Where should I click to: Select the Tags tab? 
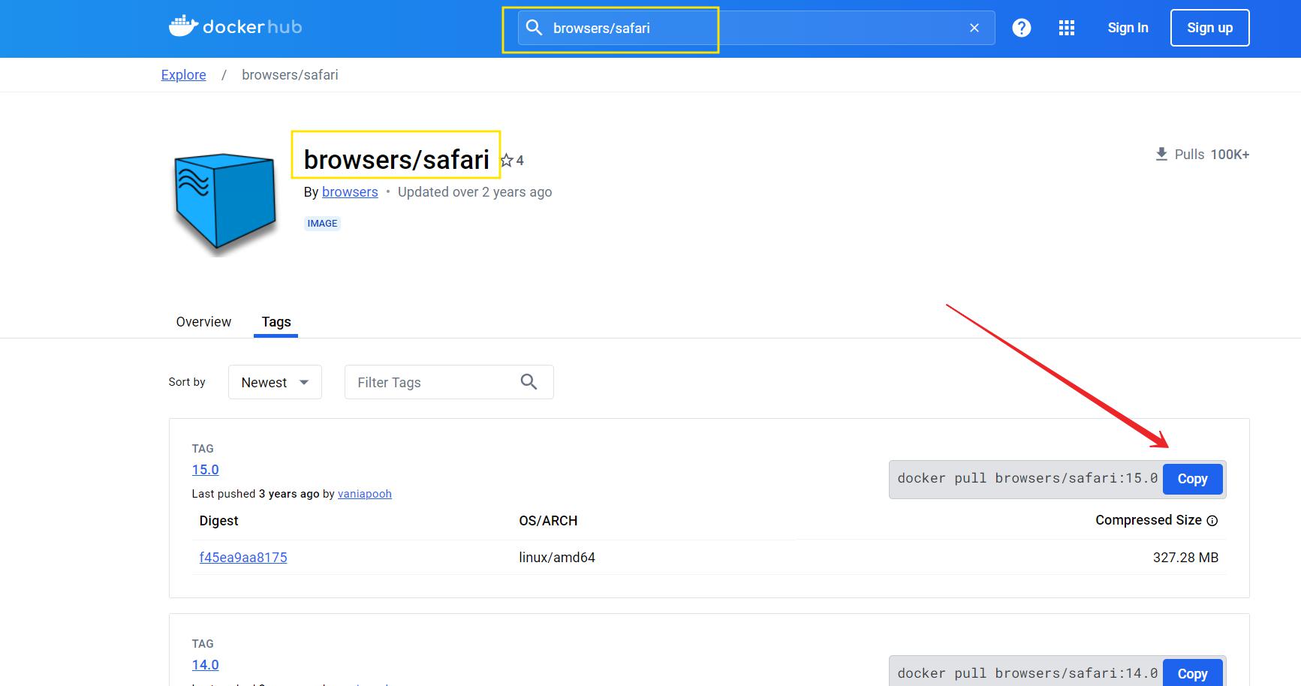click(276, 322)
